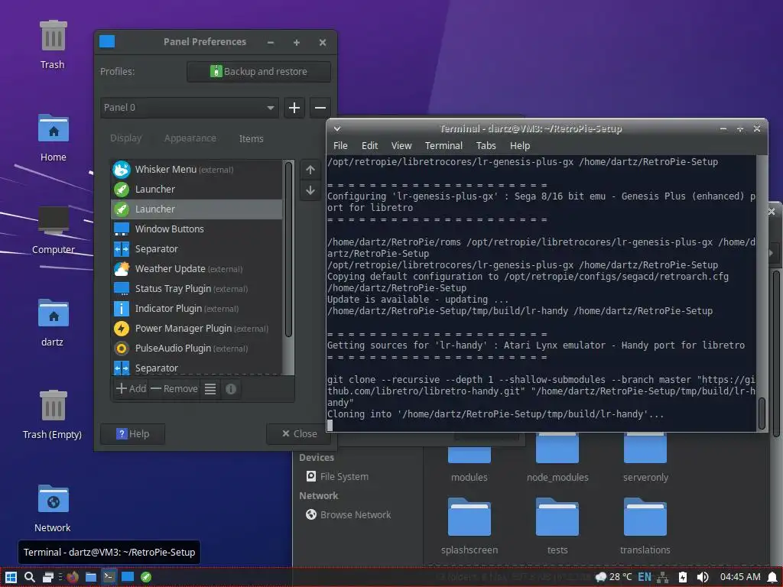Viewport: 783px width, 587px height.
Task: Launch Firefox from the taskbar
Action: (x=73, y=577)
